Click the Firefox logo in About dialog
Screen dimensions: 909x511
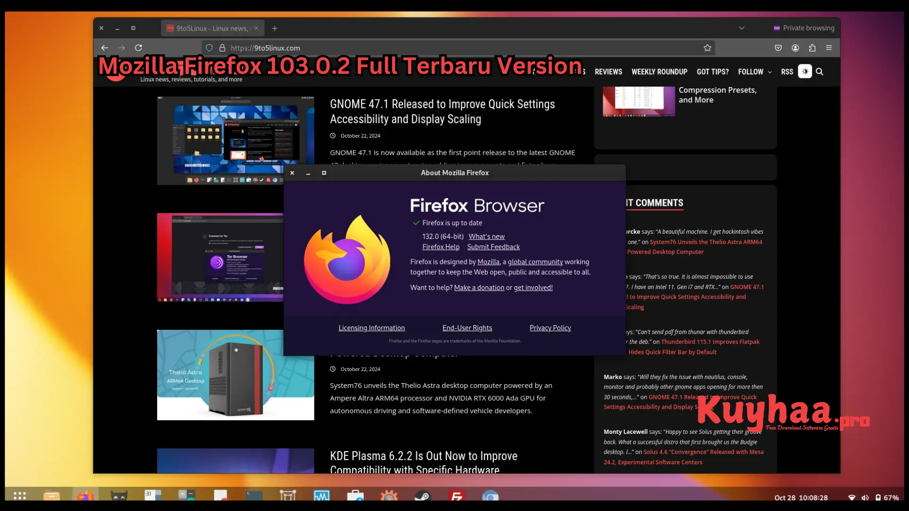(348, 259)
